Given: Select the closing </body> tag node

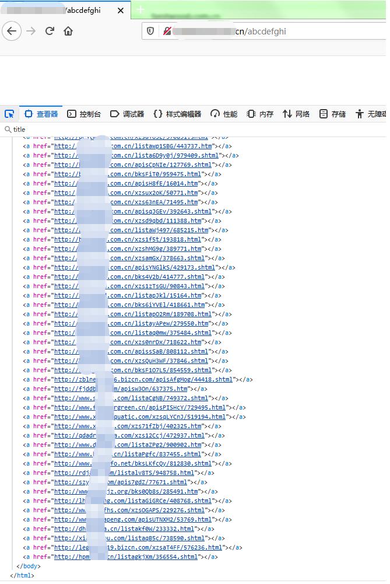Looking at the screenshot, I should 29,566.
